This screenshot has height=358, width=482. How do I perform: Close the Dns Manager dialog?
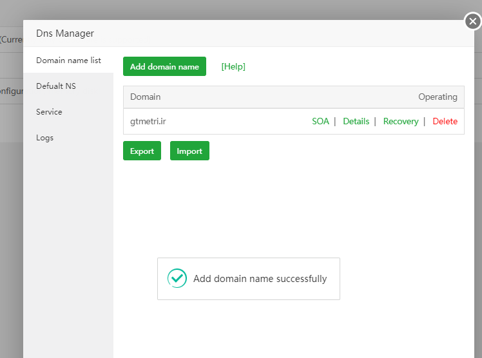pos(472,22)
